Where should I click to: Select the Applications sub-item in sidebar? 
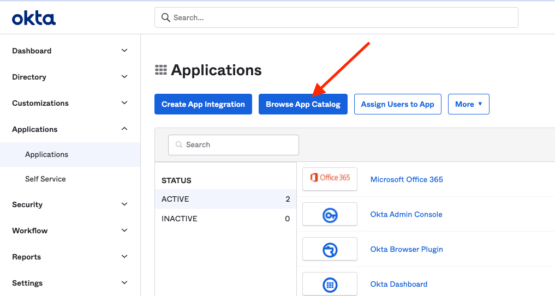(x=46, y=154)
